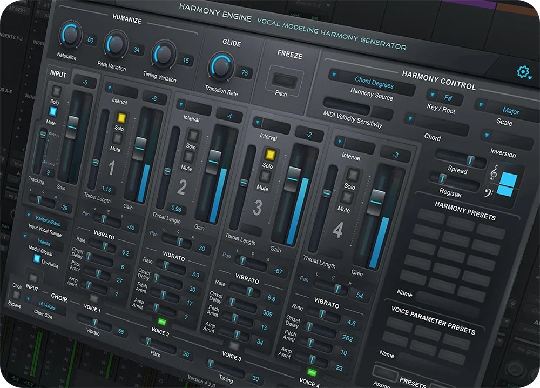Click the treble clef icon
This screenshot has height=388, width=540.
(x=494, y=172)
